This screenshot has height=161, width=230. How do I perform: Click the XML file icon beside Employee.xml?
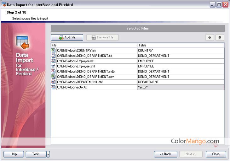[53, 66]
